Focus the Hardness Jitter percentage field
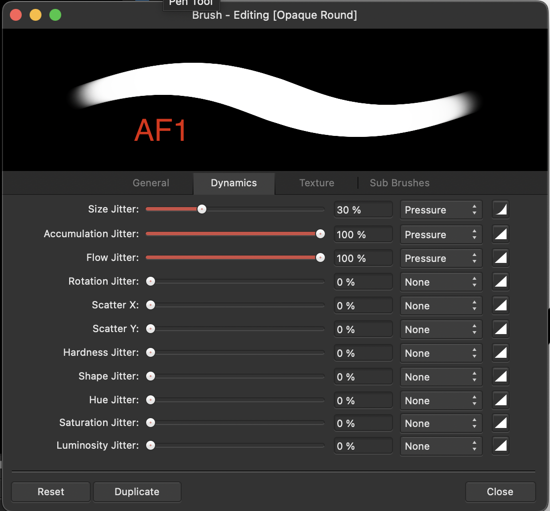This screenshot has width=550, height=511. pyautogui.click(x=363, y=353)
